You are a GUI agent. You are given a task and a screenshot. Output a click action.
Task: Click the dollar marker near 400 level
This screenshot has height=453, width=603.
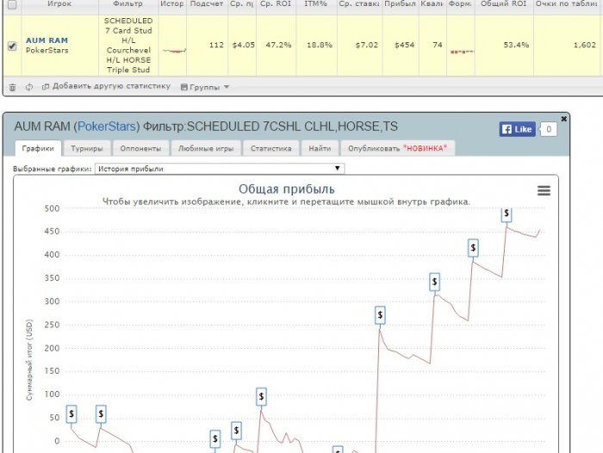tap(473, 248)
